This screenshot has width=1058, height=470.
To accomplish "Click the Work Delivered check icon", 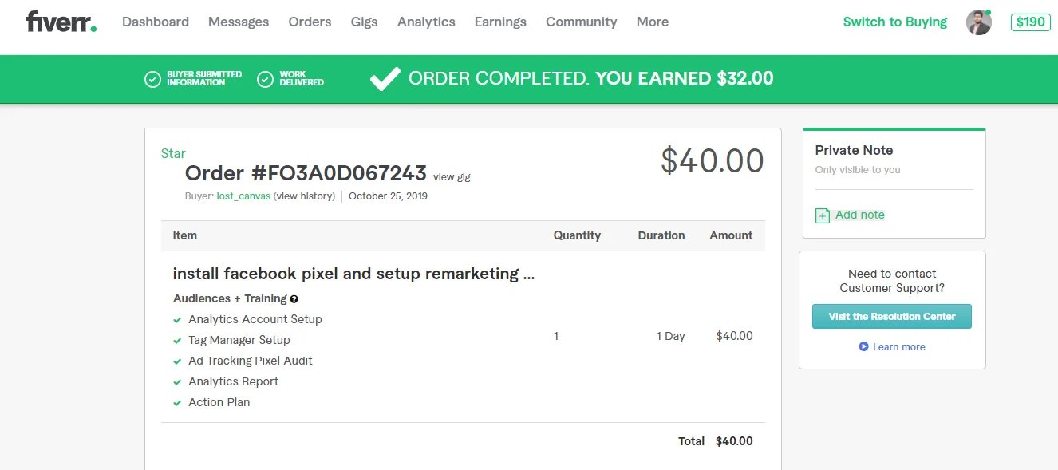I will [x=265, y=79].
